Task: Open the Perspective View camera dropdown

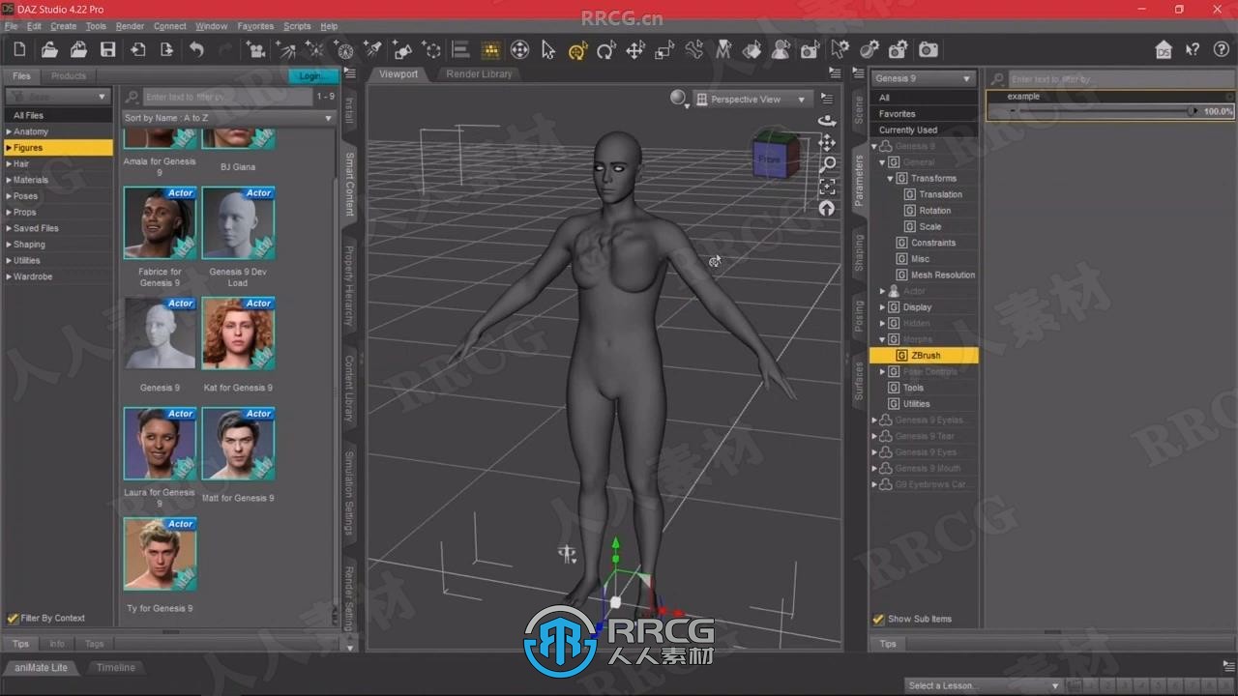Action: point(752,99)
